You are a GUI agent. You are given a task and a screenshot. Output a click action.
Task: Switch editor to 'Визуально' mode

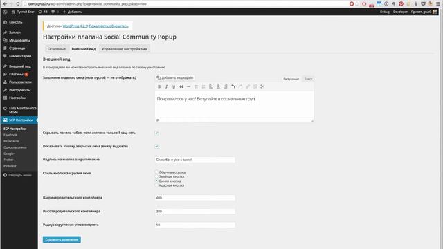pos(291,79)
